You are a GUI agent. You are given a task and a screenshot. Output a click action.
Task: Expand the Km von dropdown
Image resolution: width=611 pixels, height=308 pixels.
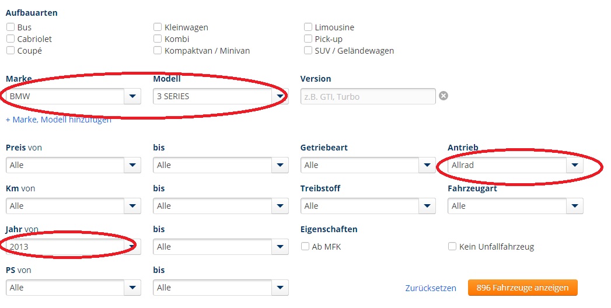pos(74,206)
